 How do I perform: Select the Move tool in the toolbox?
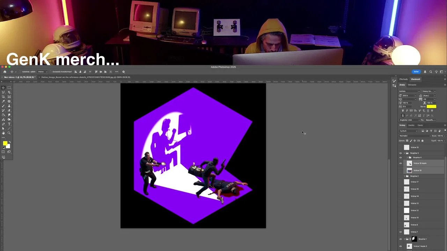[3, 88]
